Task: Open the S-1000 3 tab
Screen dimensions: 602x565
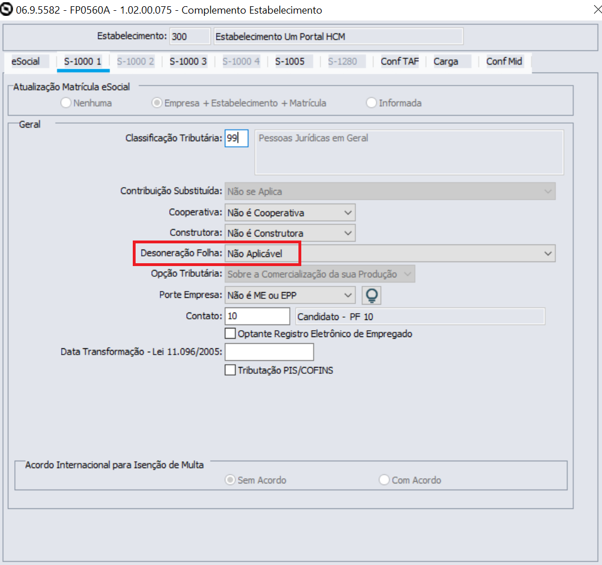Action: click(x=188, y=61)
